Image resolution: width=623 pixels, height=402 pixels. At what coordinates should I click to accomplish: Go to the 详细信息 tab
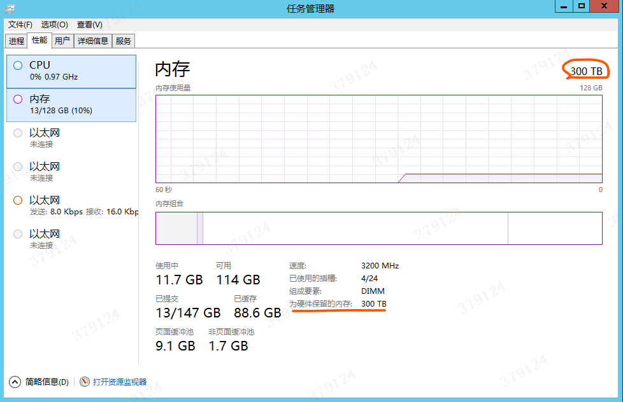point(93,41)
